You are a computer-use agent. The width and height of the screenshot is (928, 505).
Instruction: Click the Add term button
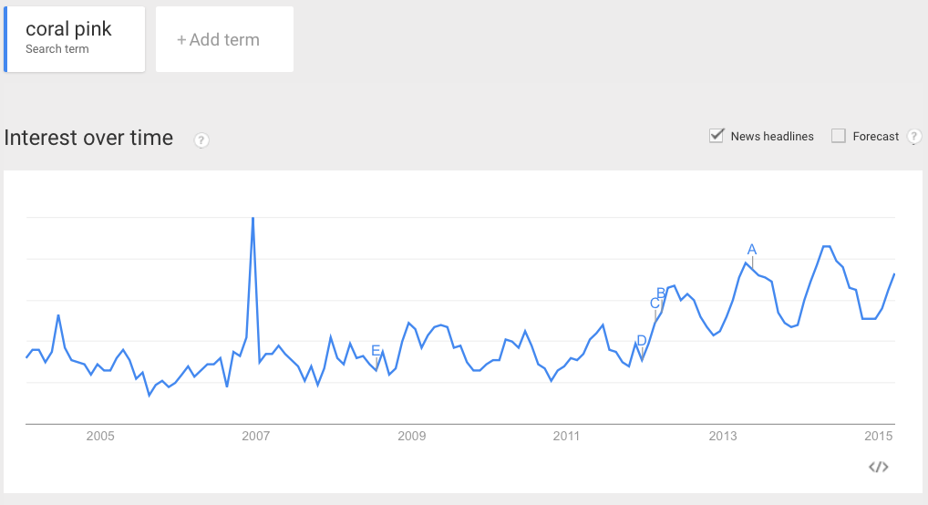pos(224,39)
